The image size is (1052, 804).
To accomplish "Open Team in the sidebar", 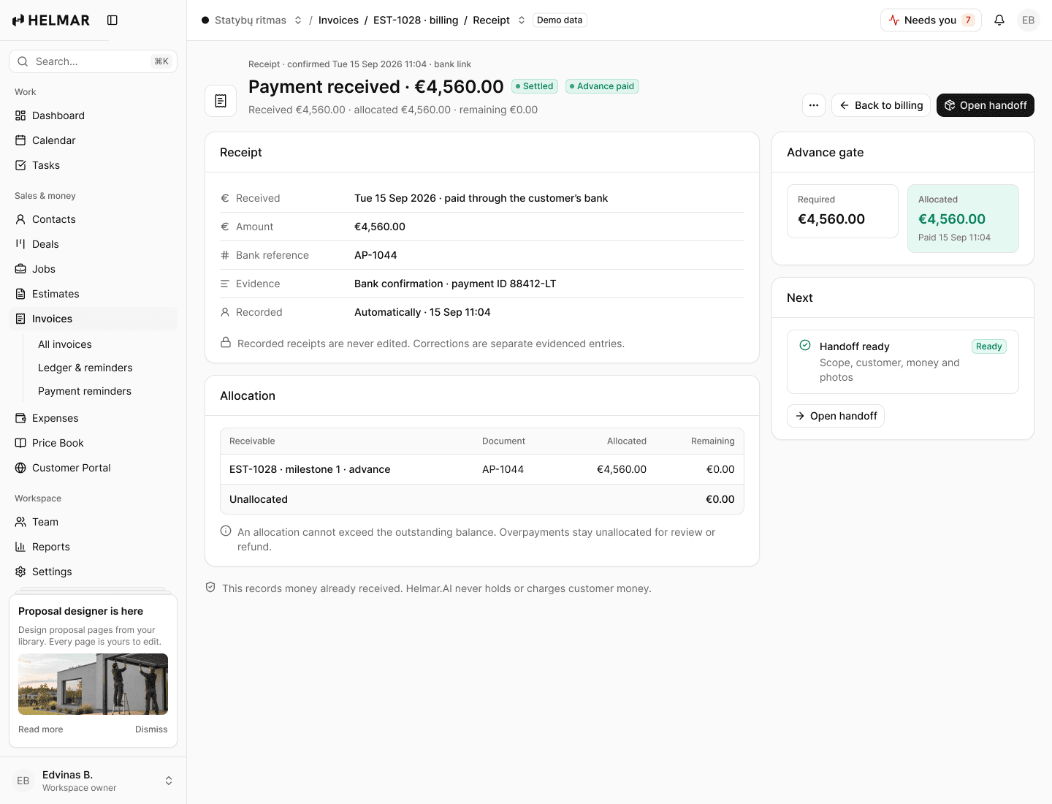I will coord(93,522).
